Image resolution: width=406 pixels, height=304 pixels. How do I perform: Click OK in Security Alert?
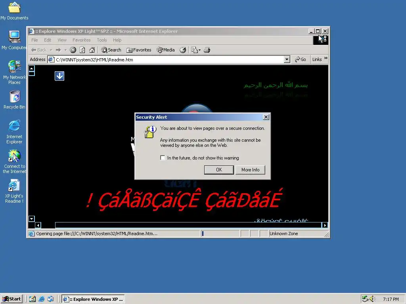pos(219,170)
